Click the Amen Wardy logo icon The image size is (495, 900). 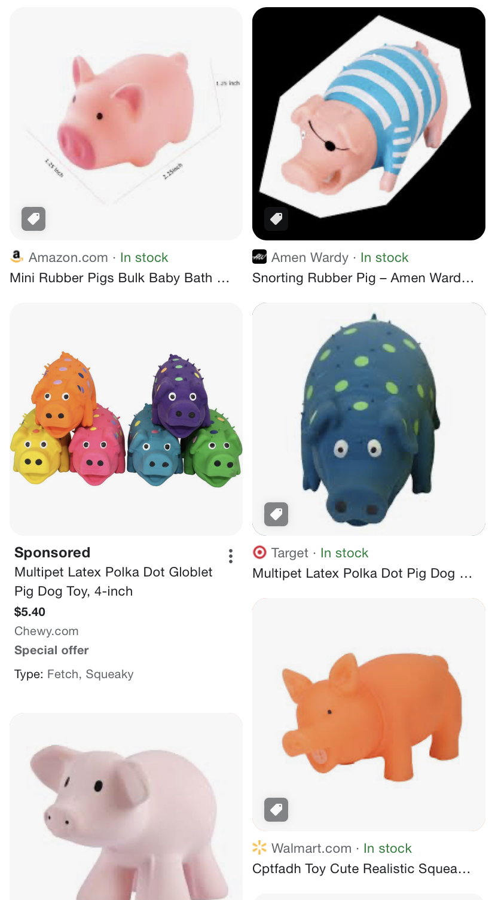click(x=259, y=257)
